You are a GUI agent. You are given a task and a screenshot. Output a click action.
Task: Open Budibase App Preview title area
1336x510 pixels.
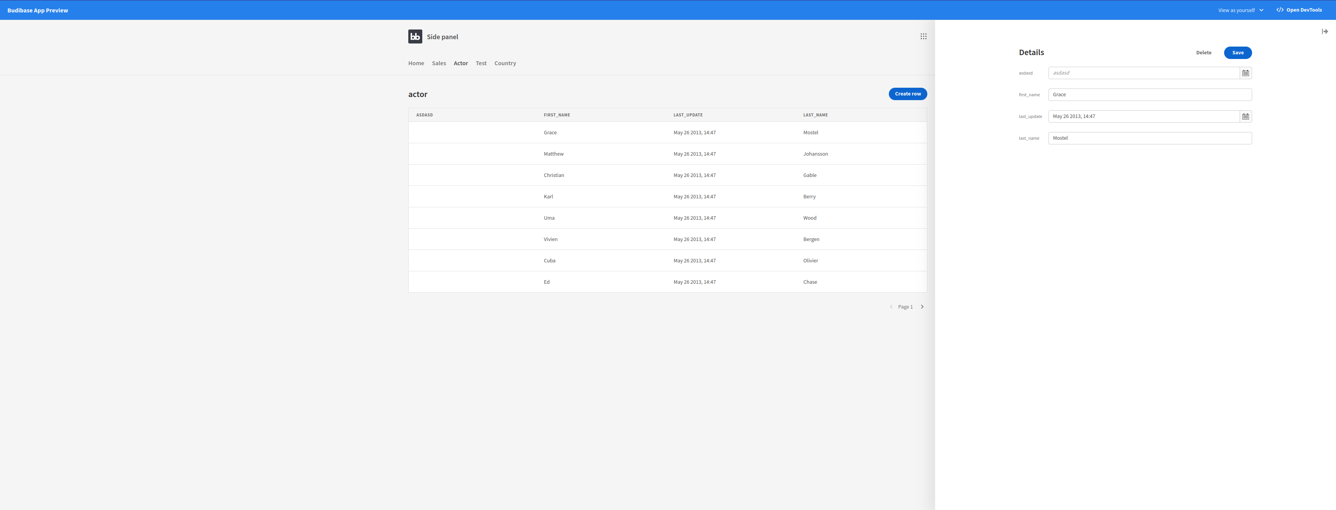37,10
